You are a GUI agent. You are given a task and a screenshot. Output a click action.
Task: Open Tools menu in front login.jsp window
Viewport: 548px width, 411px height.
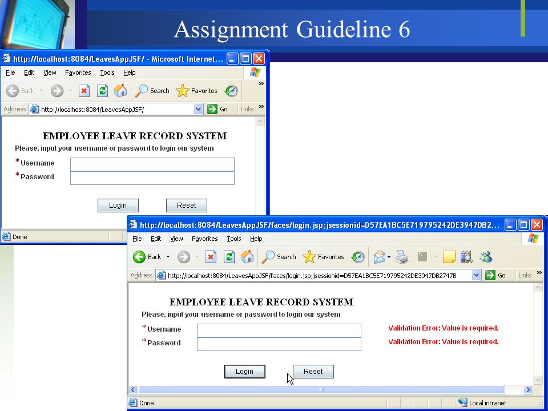234,239
